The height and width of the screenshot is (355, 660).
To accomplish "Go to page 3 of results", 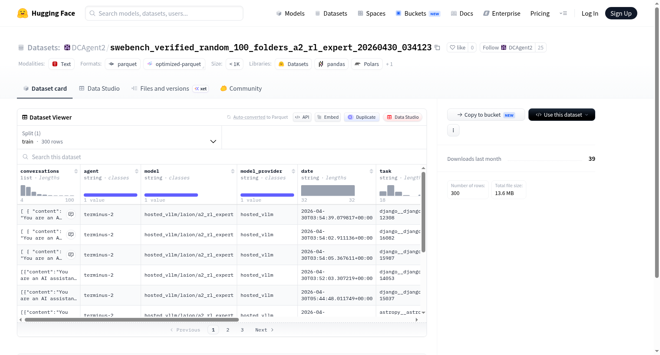I will (x=242, y=330).
